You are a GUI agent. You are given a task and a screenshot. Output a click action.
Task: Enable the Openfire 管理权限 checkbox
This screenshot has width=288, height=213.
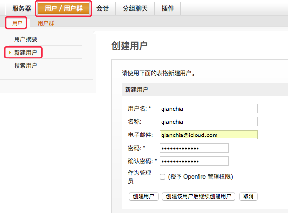pos(162,177)
